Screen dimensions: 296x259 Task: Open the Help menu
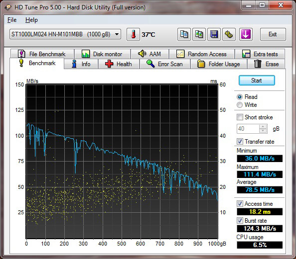(x=31, y=20)
